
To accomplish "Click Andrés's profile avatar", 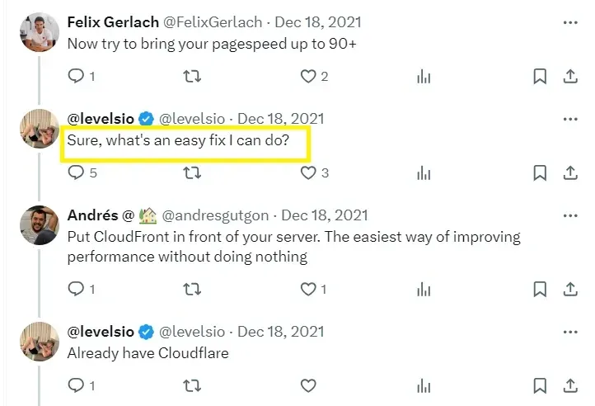I will (39, 224).
